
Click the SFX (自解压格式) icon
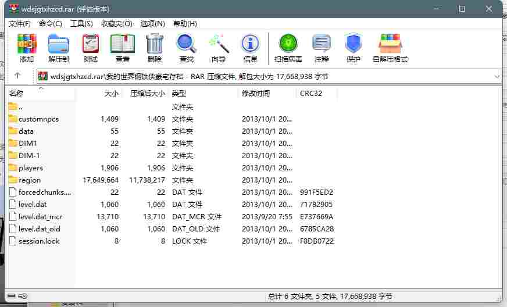pos(390,44)
